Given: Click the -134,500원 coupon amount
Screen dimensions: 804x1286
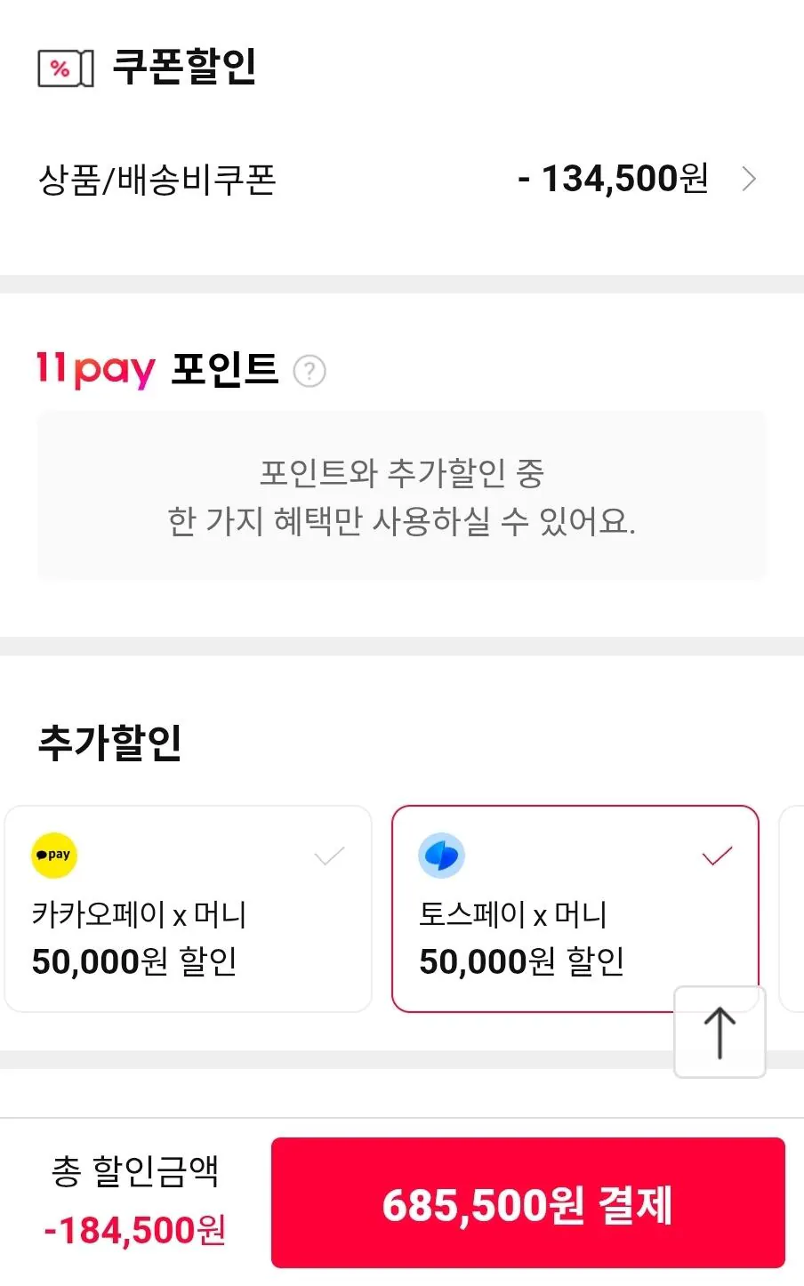Looking at the screenshot, I should coord(613,179).
